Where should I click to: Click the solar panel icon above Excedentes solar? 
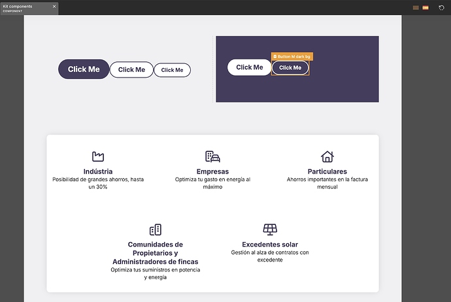point(270,230)
